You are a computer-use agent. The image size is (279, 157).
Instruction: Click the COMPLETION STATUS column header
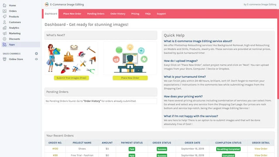pyautogui.click(x=228, y=143)
